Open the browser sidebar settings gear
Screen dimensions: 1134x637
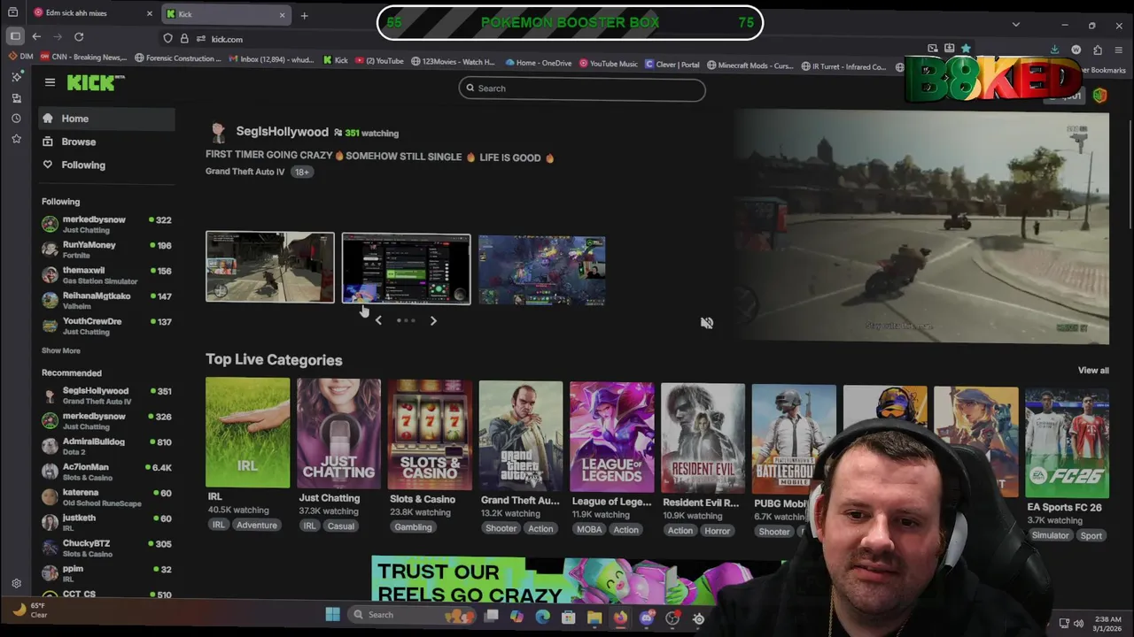click(x=16, y=583)
